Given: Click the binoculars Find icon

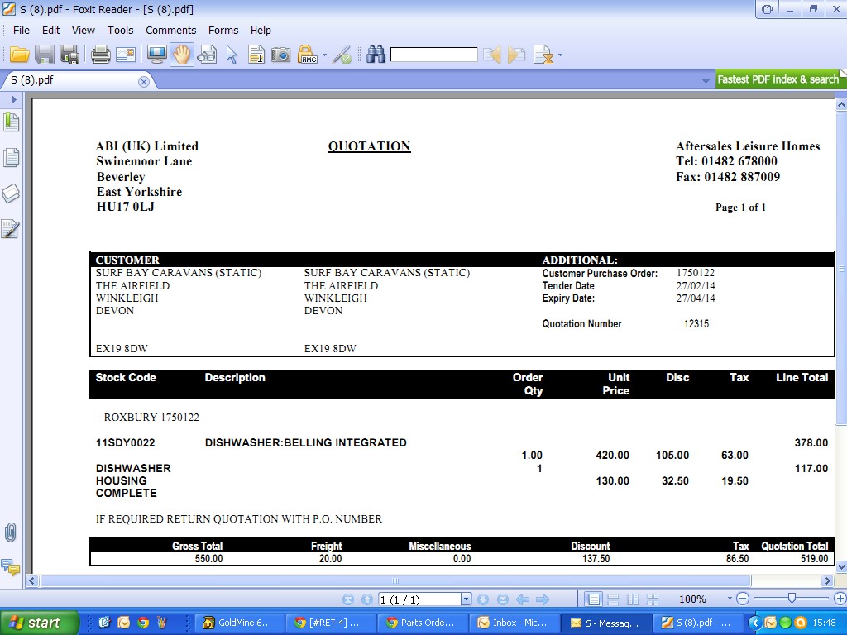Looking at the screenshot, I should coord(376,55).
